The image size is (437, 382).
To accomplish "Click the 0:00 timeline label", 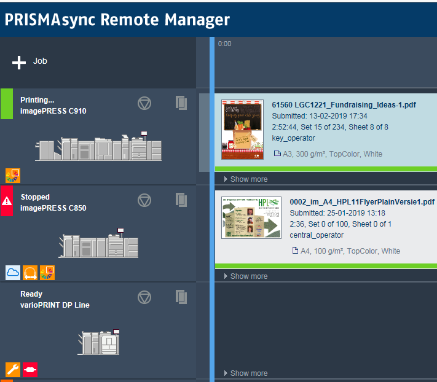I will [224, 44].
